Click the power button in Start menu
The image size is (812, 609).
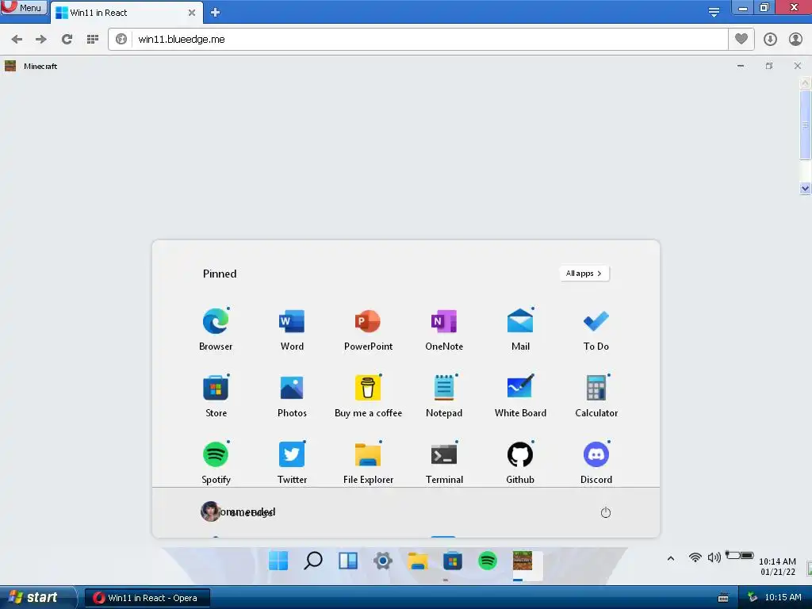tap(605, 513)
